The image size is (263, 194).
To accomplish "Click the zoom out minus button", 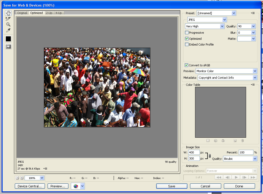I will tap(17, 178).
